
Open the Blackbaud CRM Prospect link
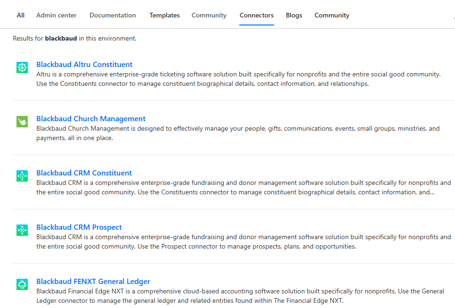click(x=79, y=227)
